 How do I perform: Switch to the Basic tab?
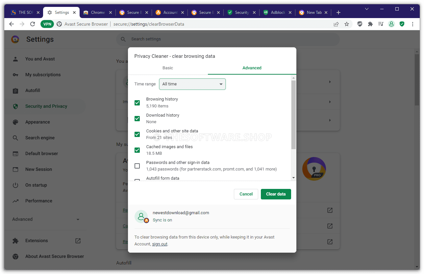coord(168,68)
